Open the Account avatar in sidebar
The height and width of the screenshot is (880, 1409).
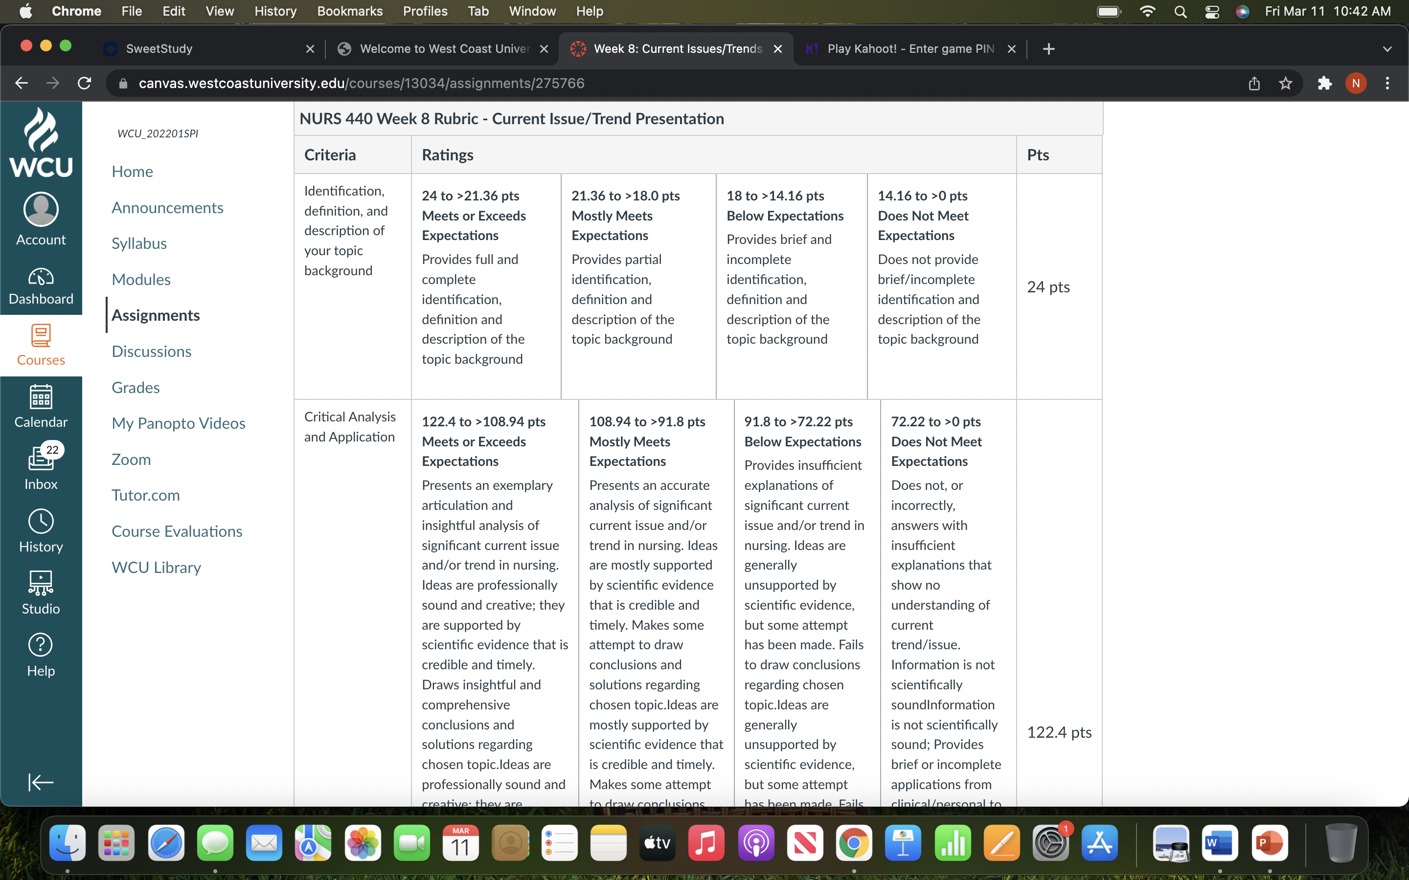pyautogui.click(x=41, y=220)
